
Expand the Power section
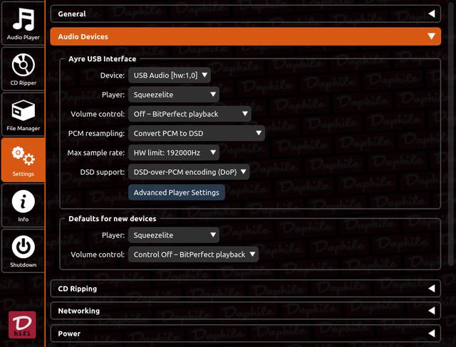point(245,333)
